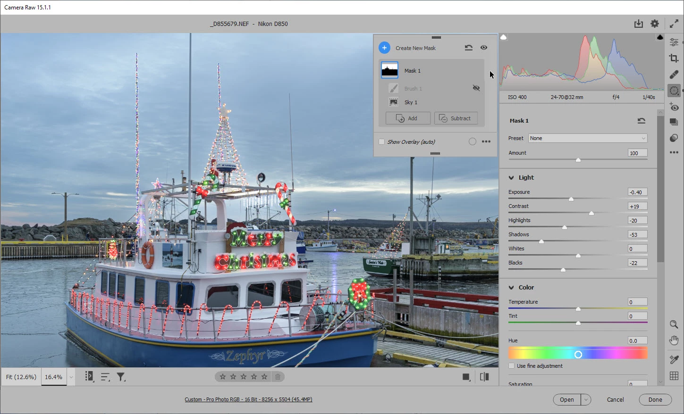Click the Add to mask button

point(408,118)
